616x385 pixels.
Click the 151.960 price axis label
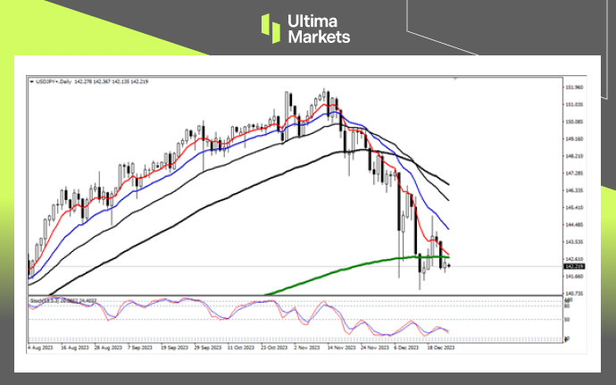[574, 88]
